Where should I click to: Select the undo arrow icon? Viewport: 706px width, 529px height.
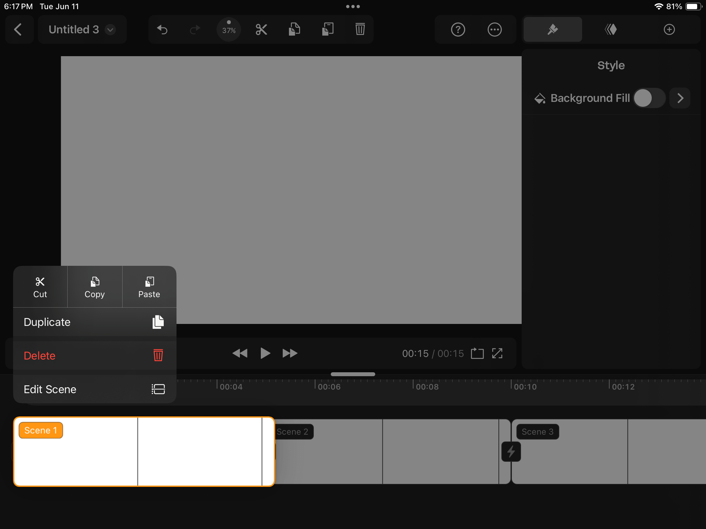[x=163, y=29]
